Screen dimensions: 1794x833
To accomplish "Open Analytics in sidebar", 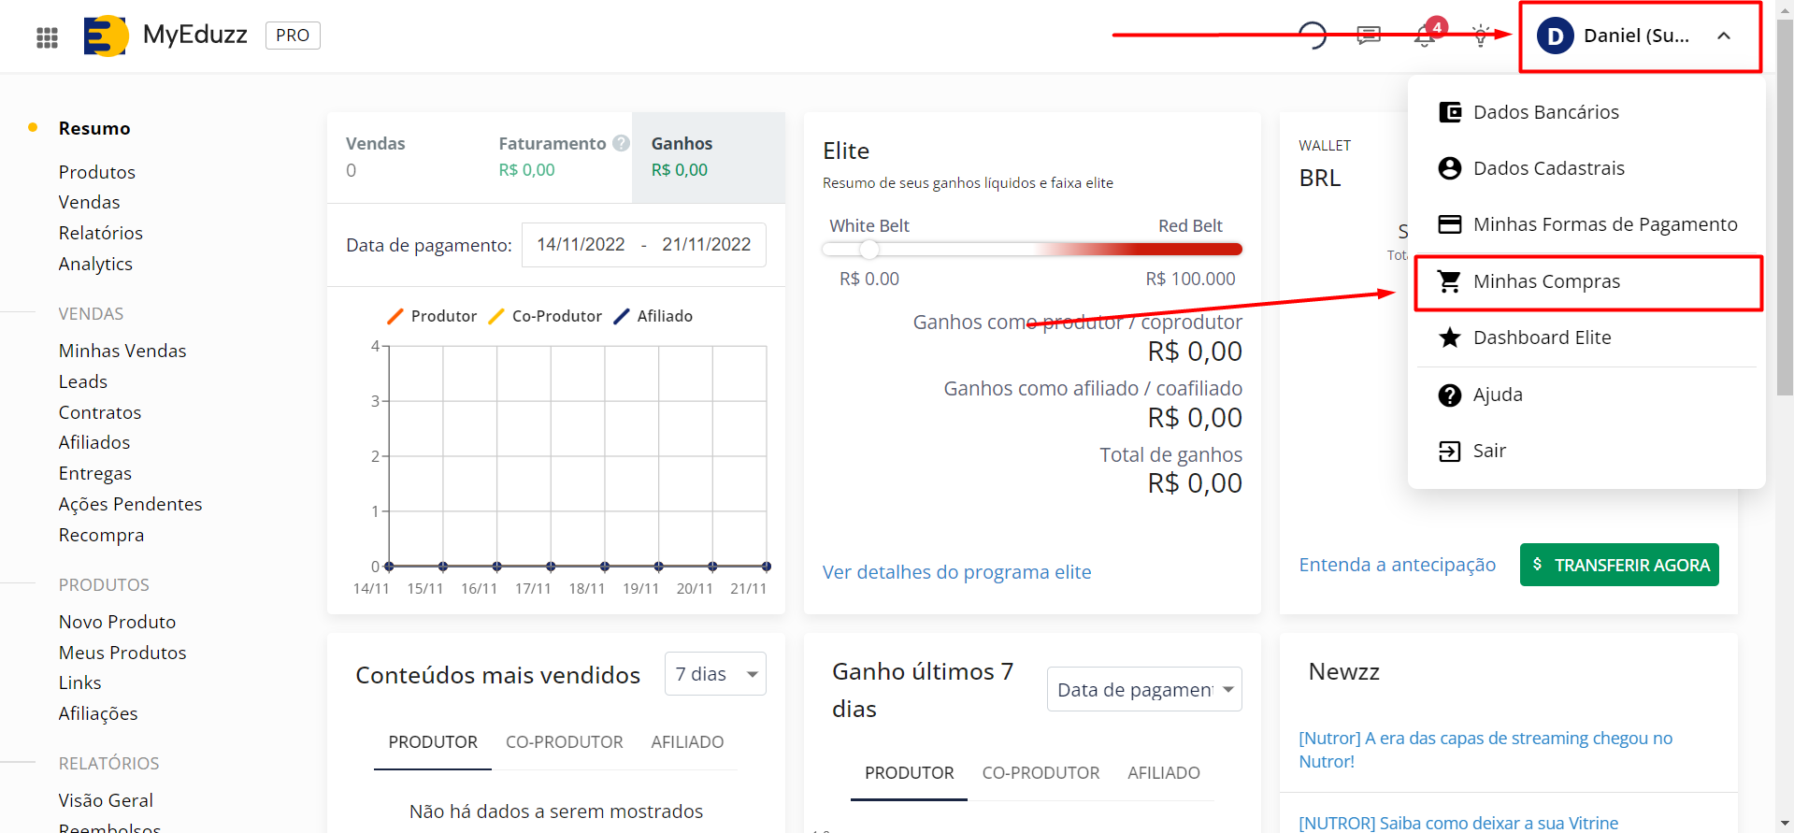I will [95, 264].
